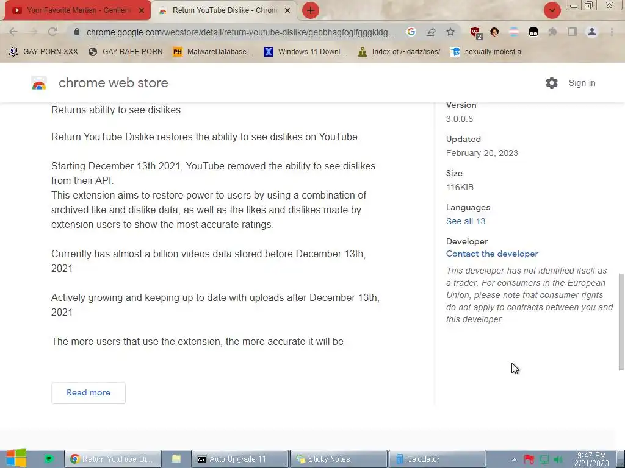
Task: Toggle the browser side panel
Action: (573, 32)
